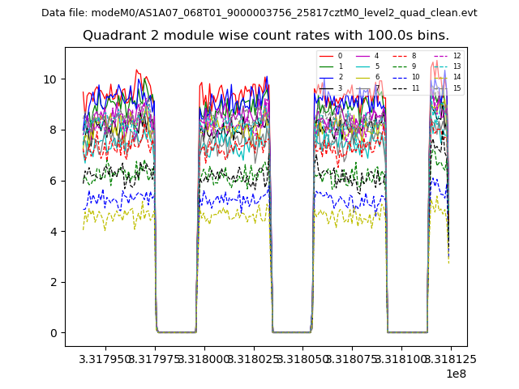519x389 pixels.
Task: Click the y-axis tick label 10
Action: pos(49,79)
